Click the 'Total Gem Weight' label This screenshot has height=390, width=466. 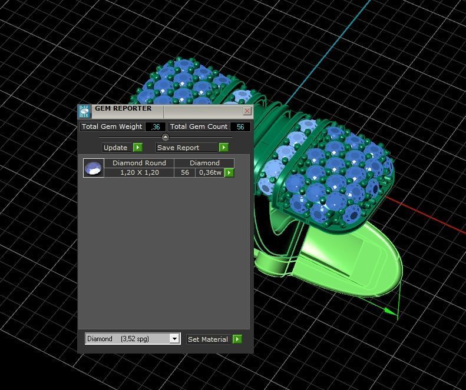pyautogui.click(x=112, y=126)
